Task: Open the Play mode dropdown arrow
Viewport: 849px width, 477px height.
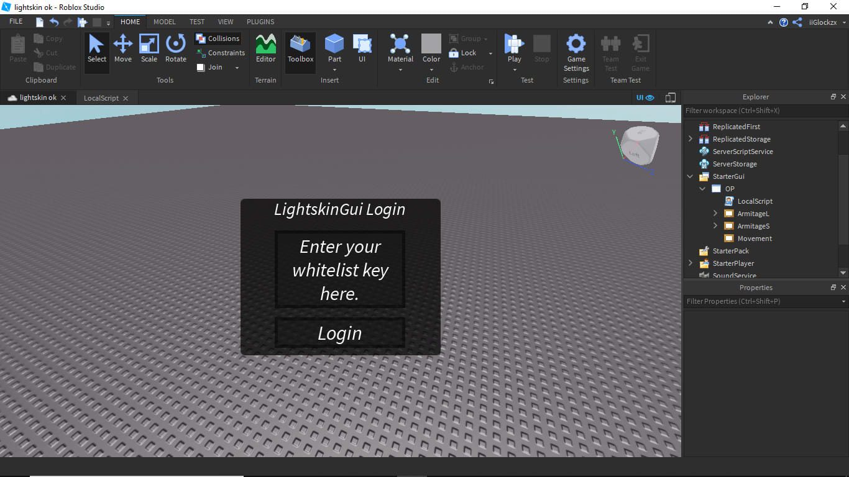Action: click(x=515, y=70)
